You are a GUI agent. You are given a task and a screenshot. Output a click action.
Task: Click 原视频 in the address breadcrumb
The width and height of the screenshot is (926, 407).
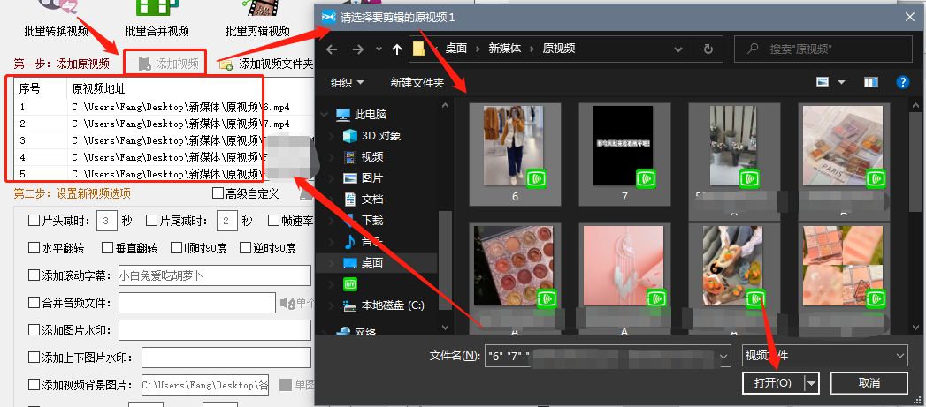coord(559,49)
